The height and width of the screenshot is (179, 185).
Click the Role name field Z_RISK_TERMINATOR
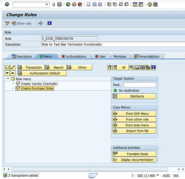pyautogui.click(x=69, y=39)
